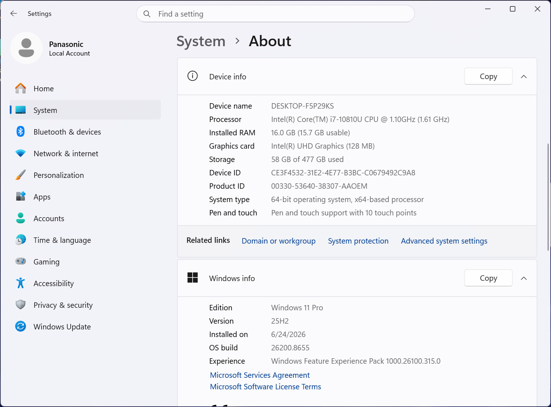
Task: Select System in the sidebar
Action: click(x=85, y=110)
